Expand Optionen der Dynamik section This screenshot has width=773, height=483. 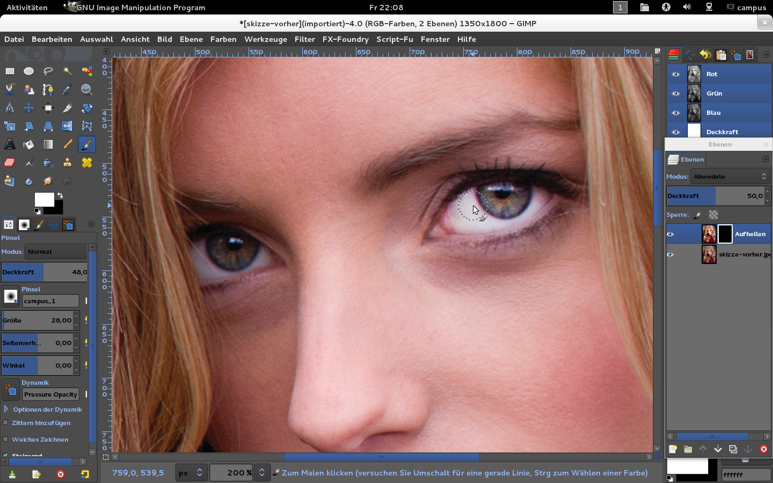(x=6, y=409)
